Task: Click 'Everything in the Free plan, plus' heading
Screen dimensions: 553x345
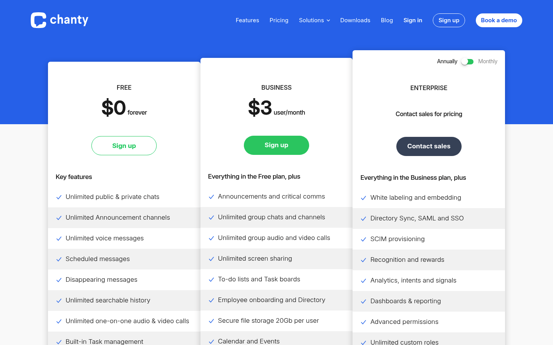Action: [254, 177]
